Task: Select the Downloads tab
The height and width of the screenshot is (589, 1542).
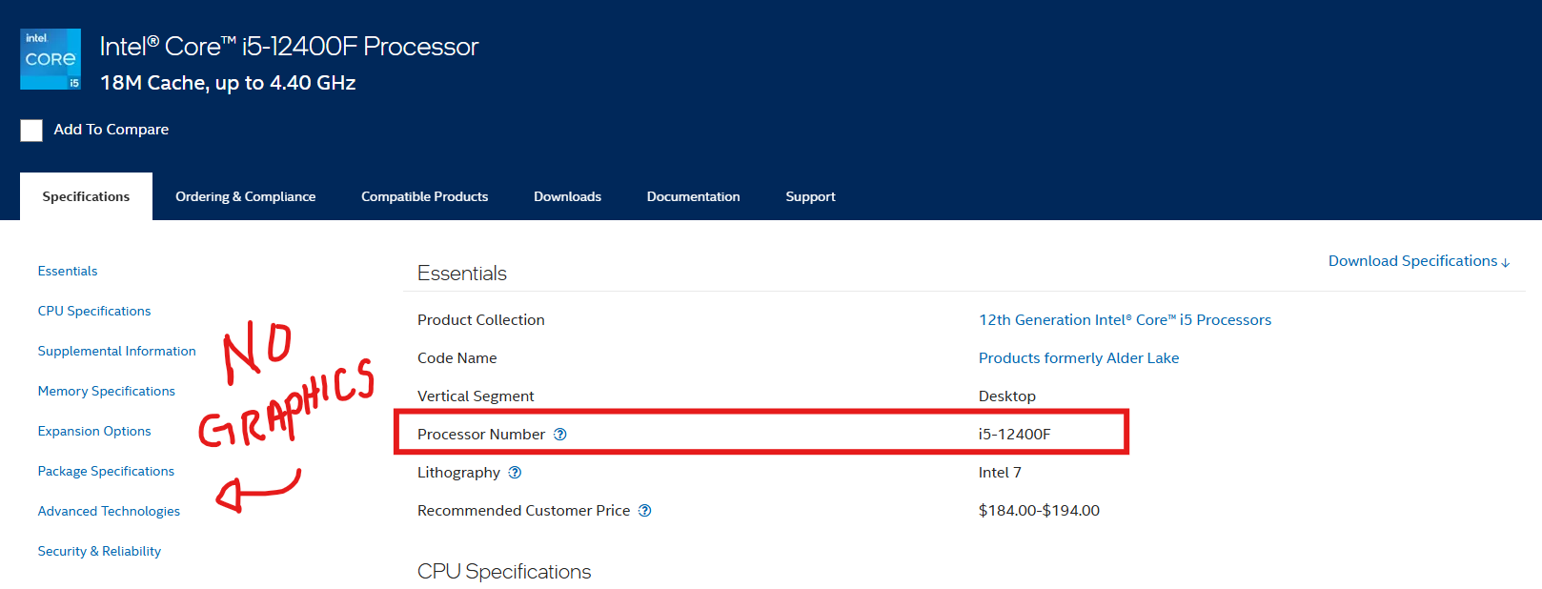Action: [x=567, y=196]
